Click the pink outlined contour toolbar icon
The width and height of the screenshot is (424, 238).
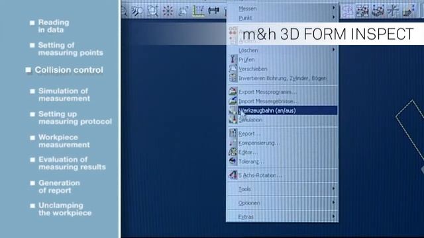click(x=347, y=11)
